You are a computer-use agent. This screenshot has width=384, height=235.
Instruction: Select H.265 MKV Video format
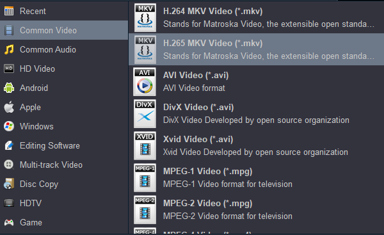(256, 49)
